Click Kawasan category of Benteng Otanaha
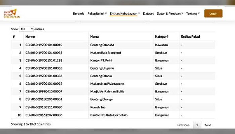The height and width of the screenshot is (134, 235). 161,45
